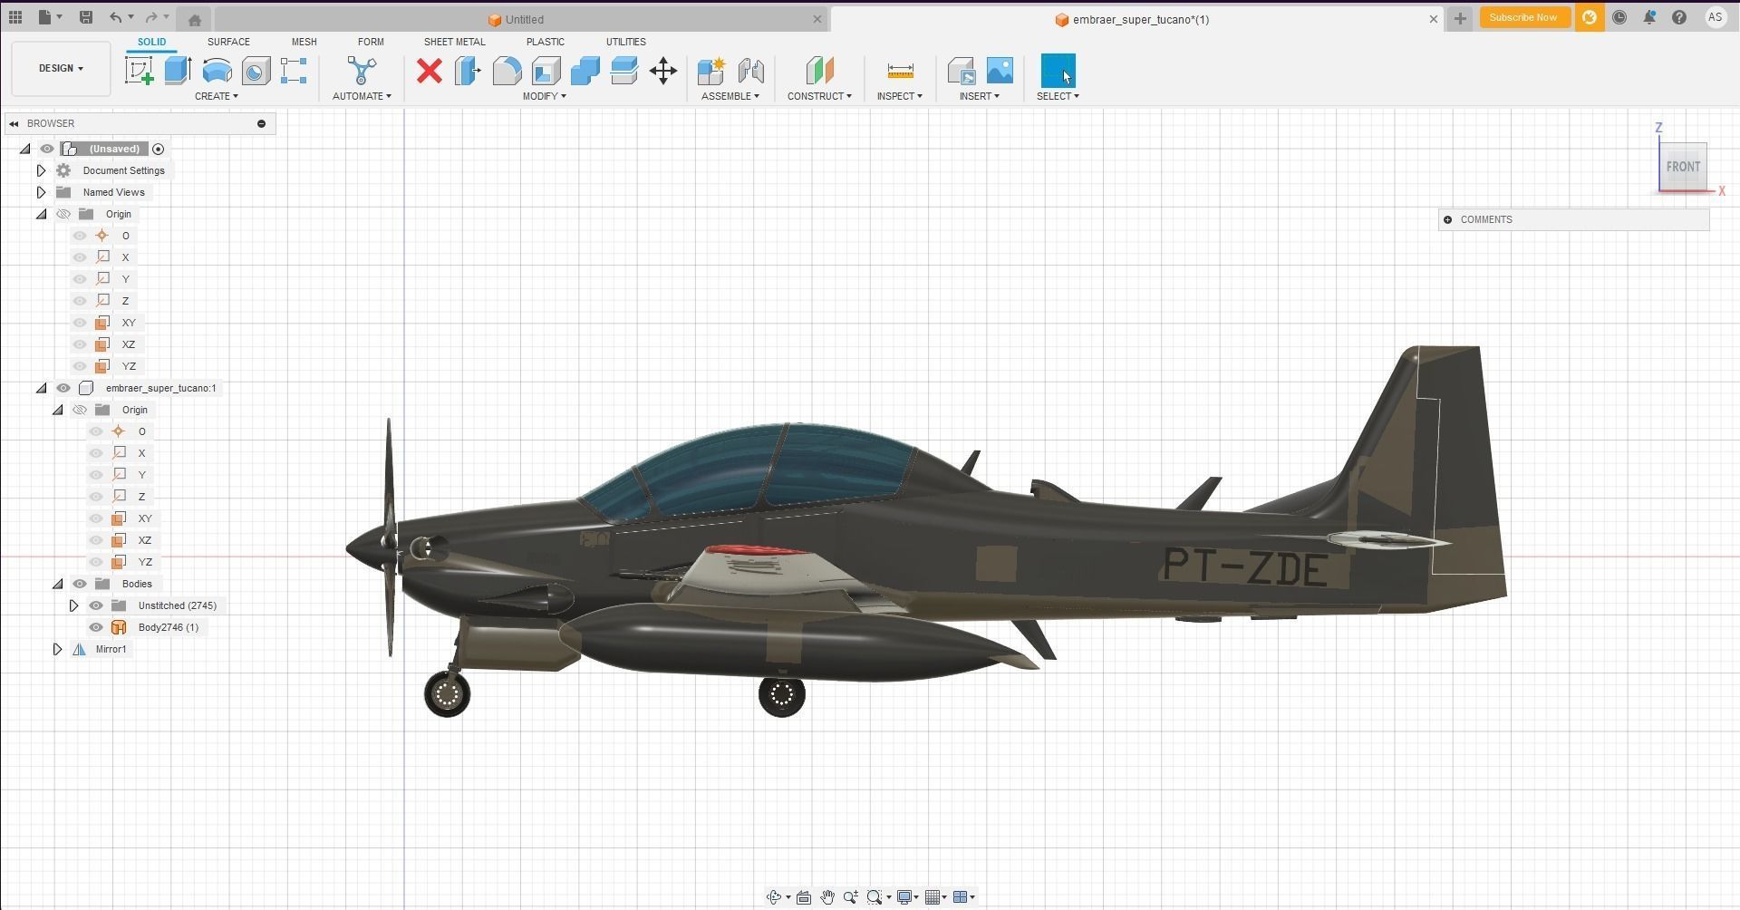Open the DESIGN workspace dropdown
The image size is (1740, 910).
click(x=61, y=68)
